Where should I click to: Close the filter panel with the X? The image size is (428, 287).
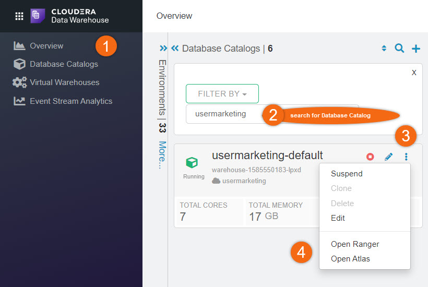pos(414,73)
